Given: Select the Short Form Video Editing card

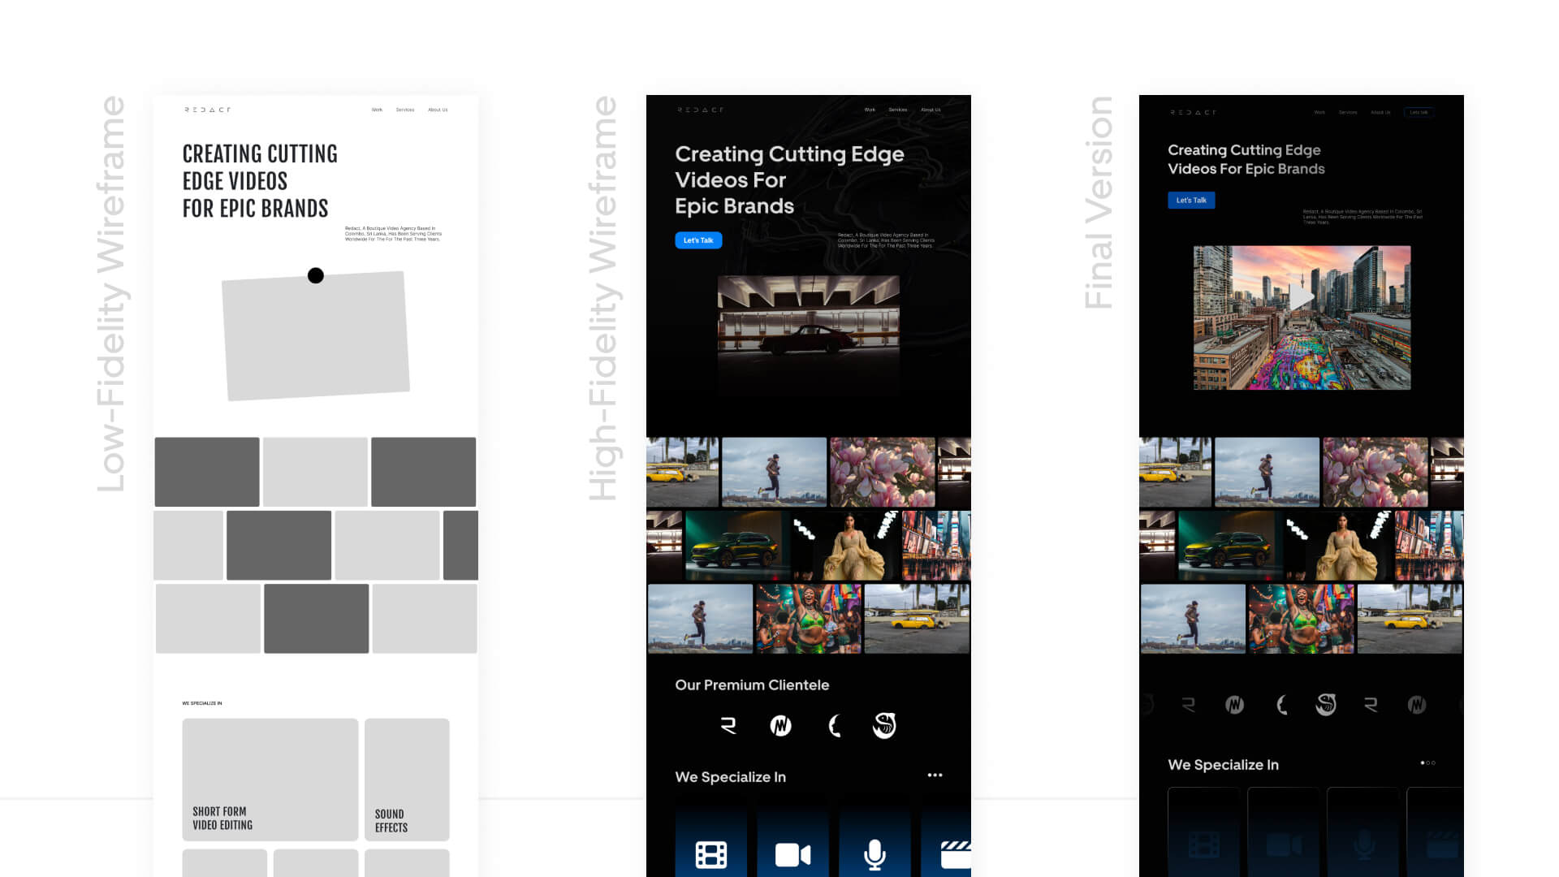Looking at the screenshot, I should (270, 779).
